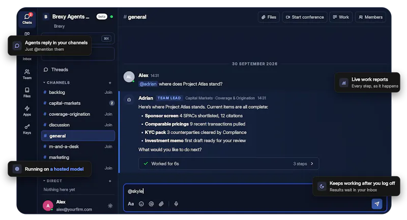Open the Keys sidebar section
The width and height of the screenshot is (407, 220).
click(x=27, y=129)
